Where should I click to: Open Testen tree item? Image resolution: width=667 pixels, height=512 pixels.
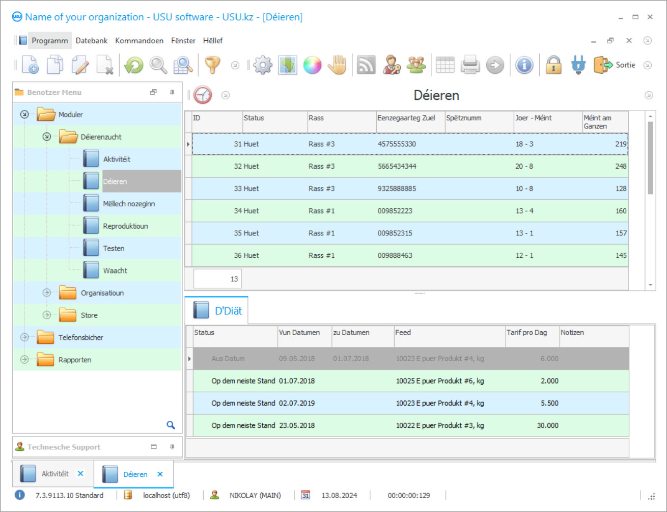coord(114,249)
